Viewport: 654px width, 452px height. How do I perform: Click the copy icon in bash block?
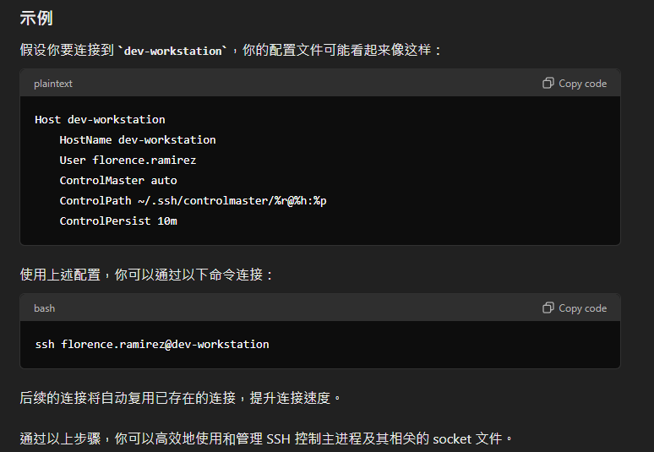pyautogui.click(x=548, y=308)
